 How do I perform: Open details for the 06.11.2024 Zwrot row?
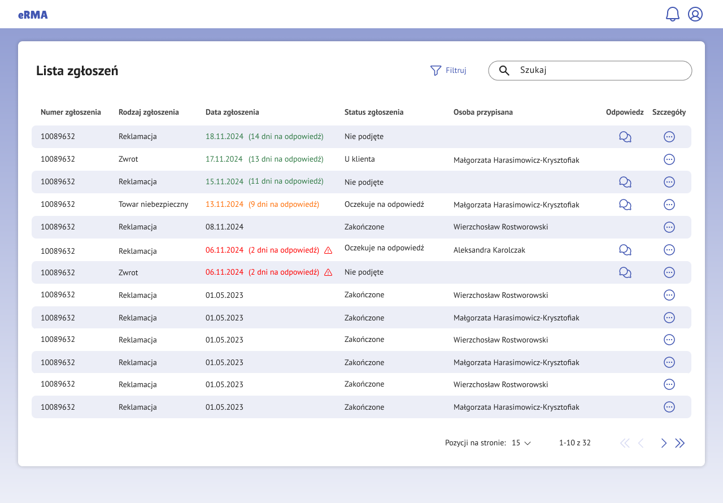point(669,272)
